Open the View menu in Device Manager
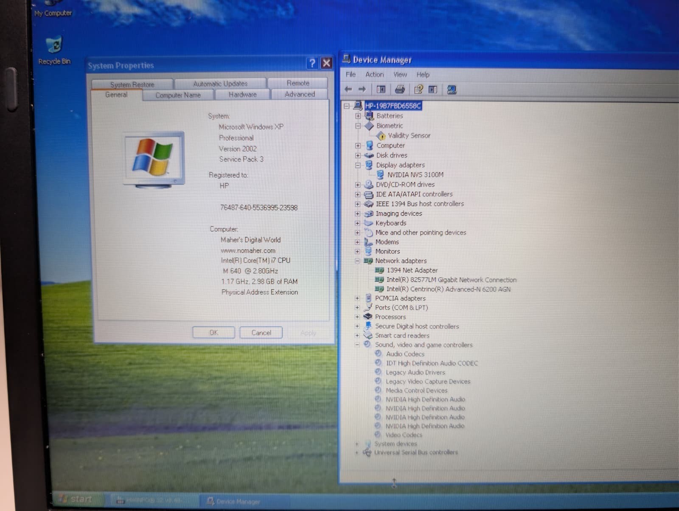679x511 pixels. 400,74
